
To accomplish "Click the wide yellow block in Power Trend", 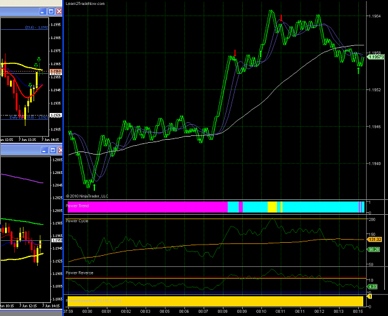I will click(272, 207).
